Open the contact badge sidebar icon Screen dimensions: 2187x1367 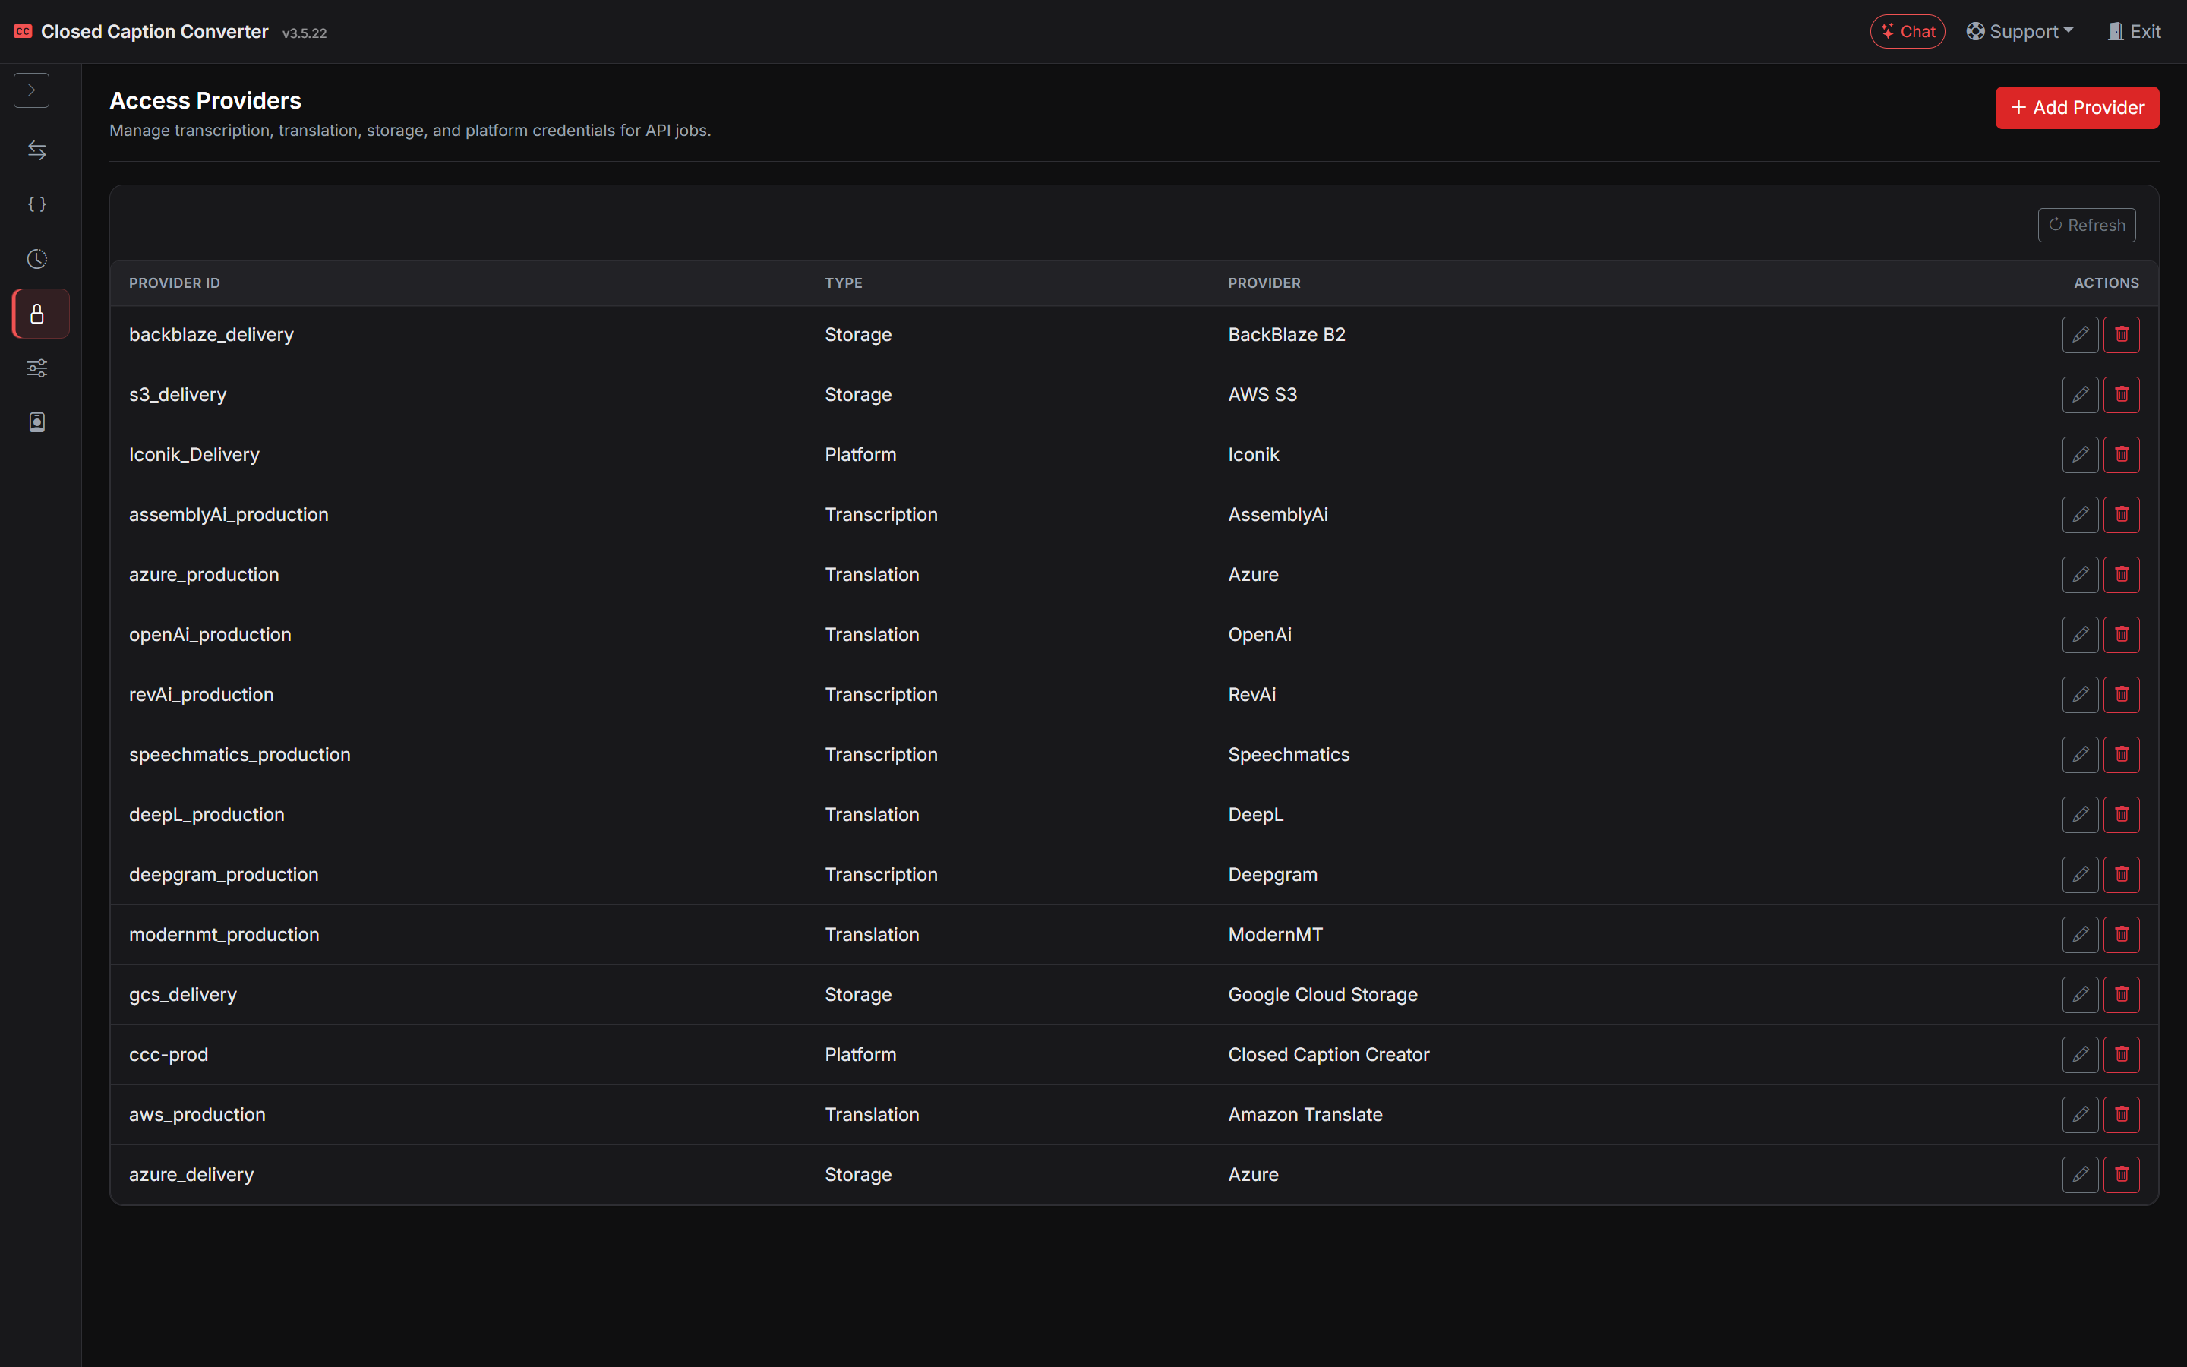[x=37, y=422]
